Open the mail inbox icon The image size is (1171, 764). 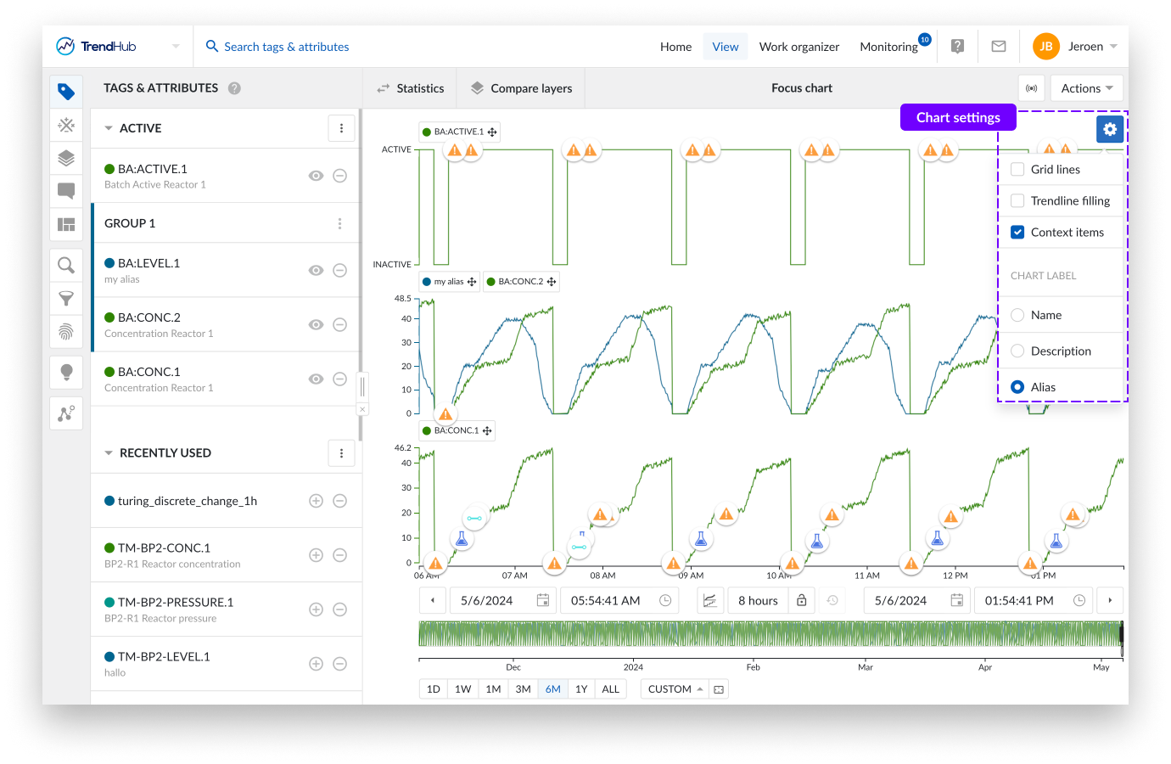point(999,47)
